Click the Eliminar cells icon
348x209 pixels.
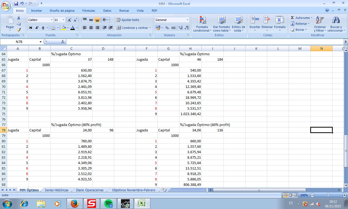click(x=267, y=20)
